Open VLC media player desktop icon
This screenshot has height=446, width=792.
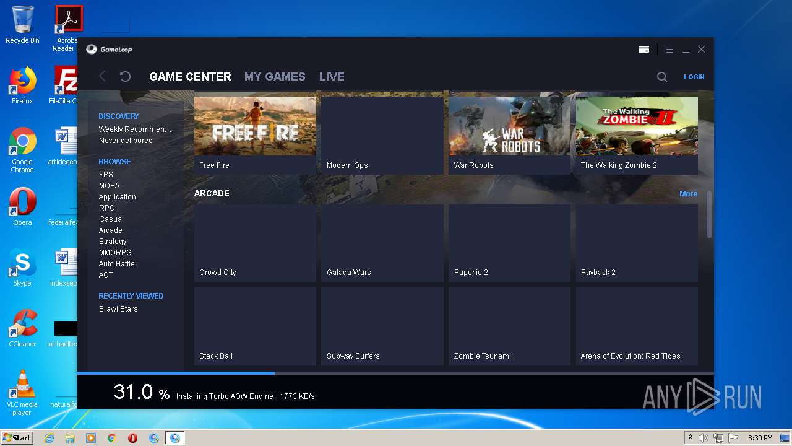(22, 393)
